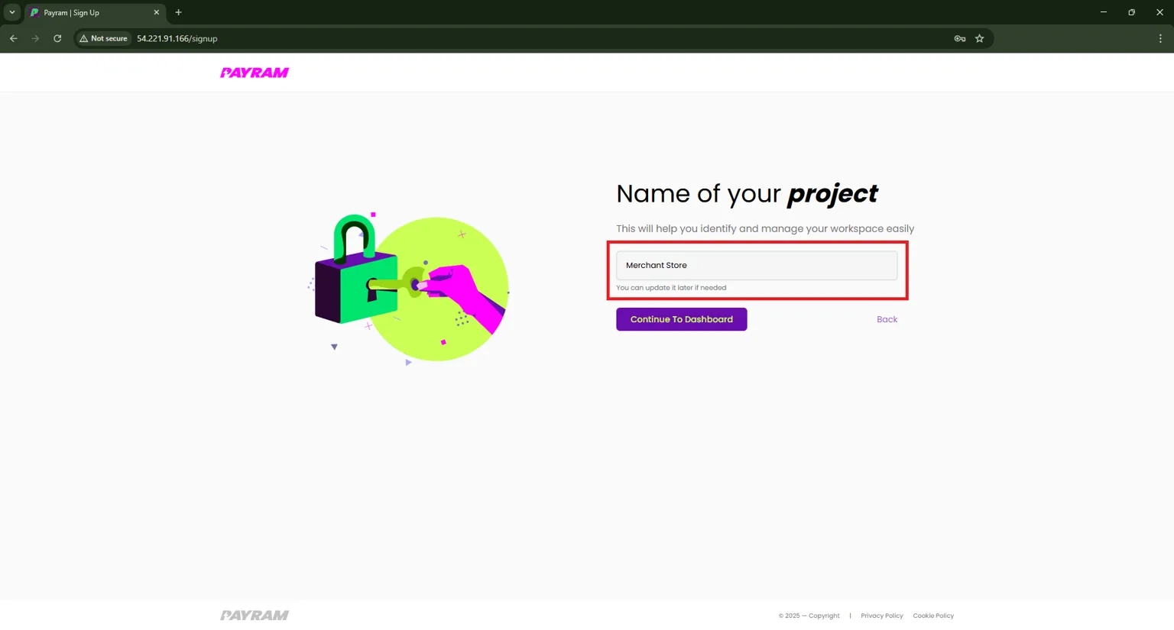Open the Cookie Policy link
The width and height of the screenshot is (1174, 630).
coord(932,615)
